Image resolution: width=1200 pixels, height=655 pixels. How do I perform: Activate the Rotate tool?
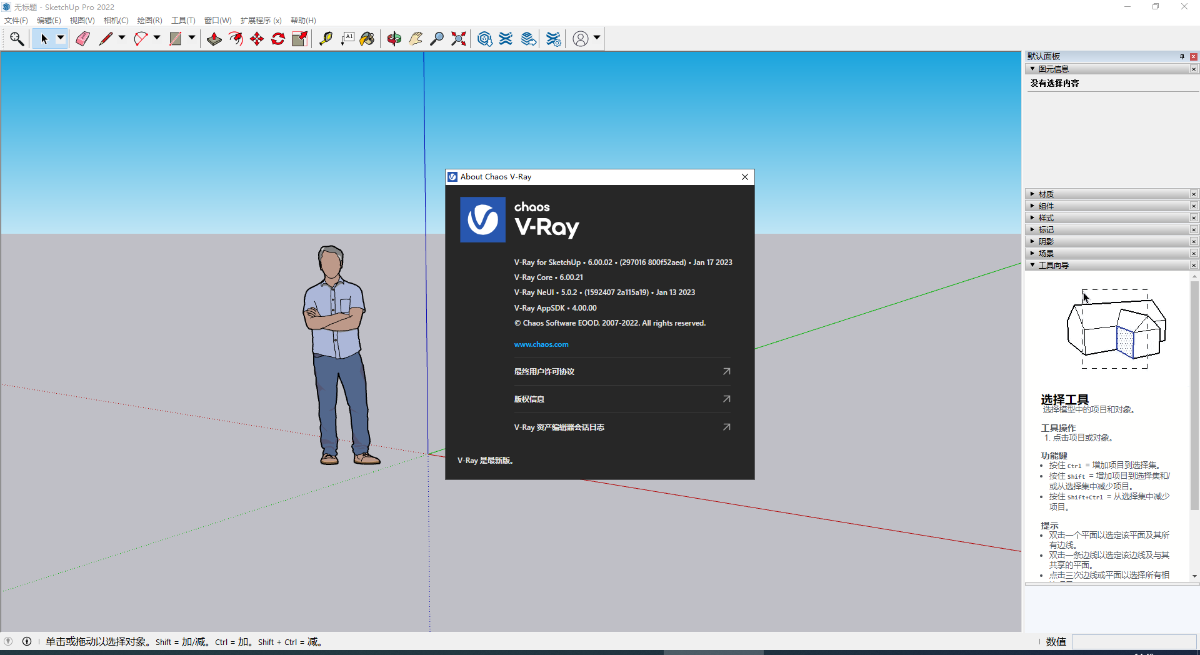coord(277,38)
